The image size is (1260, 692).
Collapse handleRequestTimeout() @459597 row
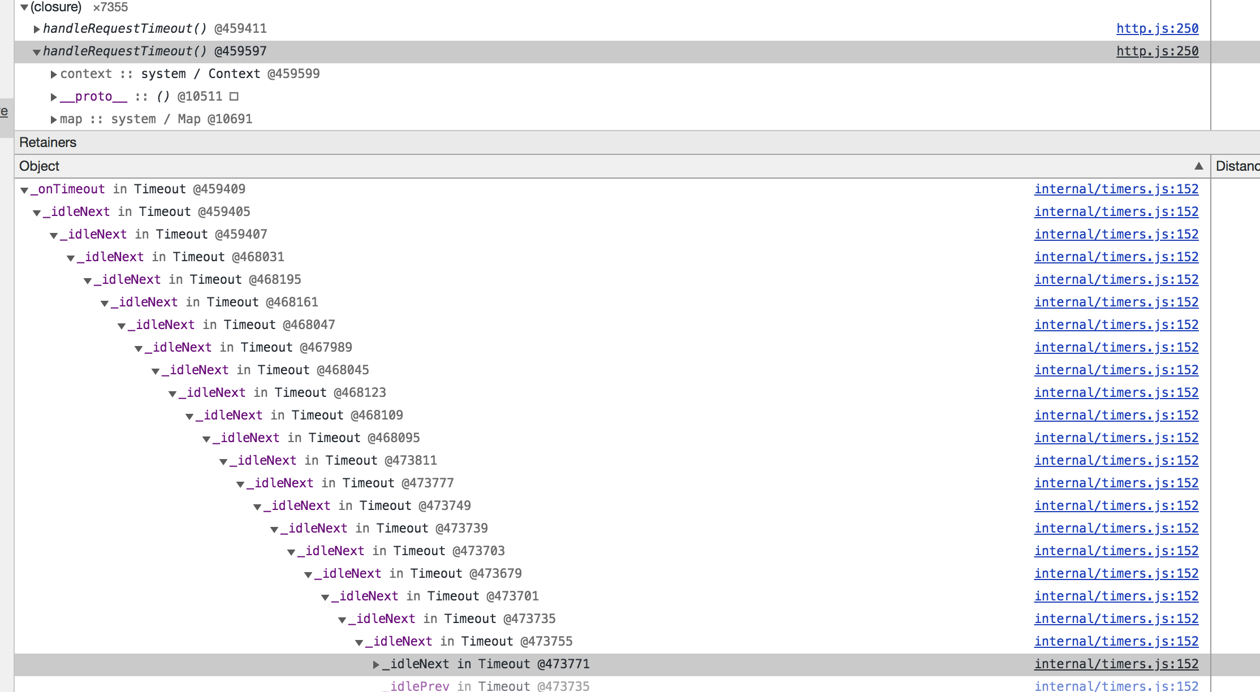point(37,52)
